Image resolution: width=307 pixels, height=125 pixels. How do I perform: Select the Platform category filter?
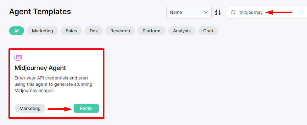151,31
